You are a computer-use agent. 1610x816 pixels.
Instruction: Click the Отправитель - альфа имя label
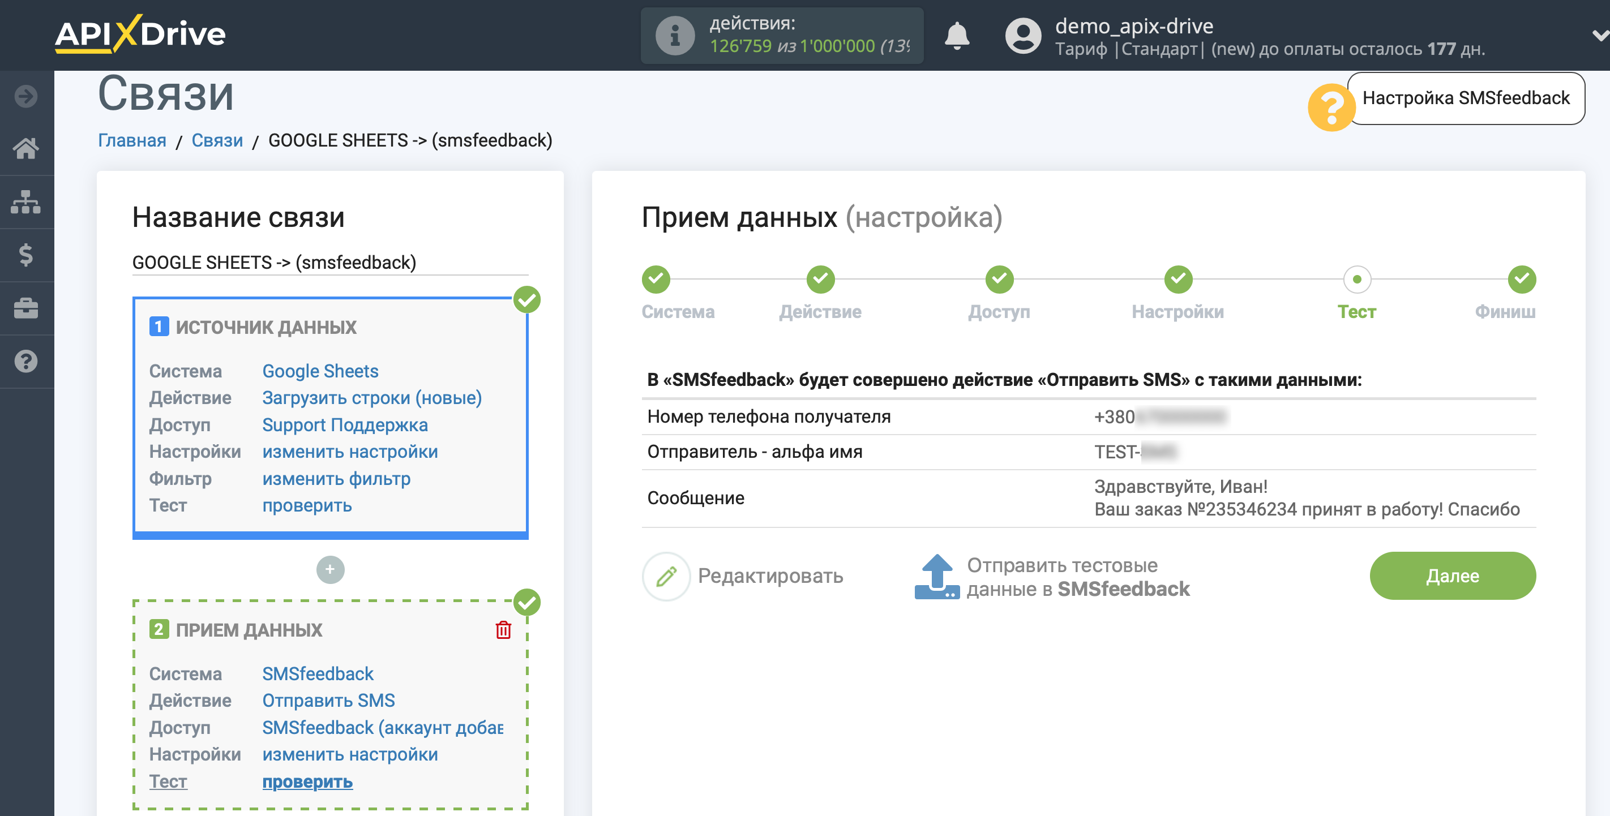755,452
